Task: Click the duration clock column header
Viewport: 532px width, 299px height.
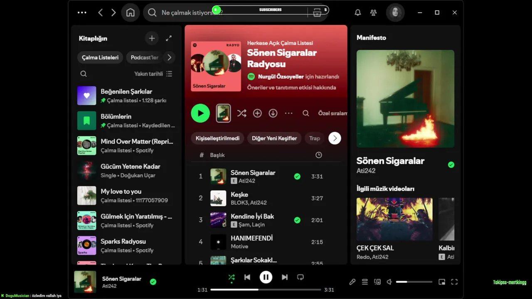Action: click(x=318, y=155)
